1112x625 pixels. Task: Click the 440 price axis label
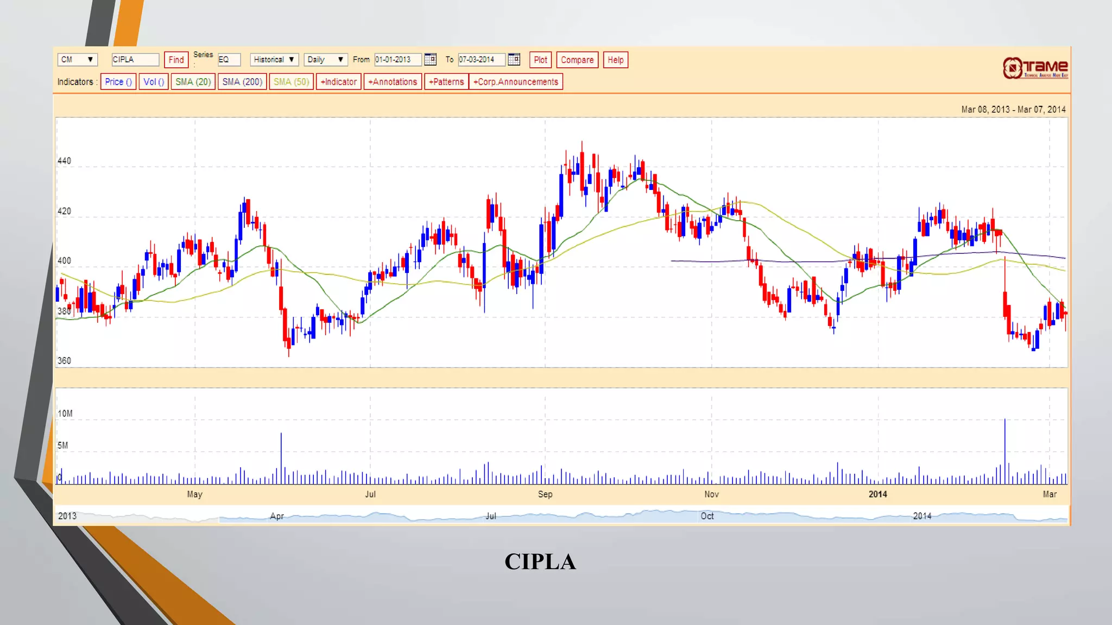point(64,161)
